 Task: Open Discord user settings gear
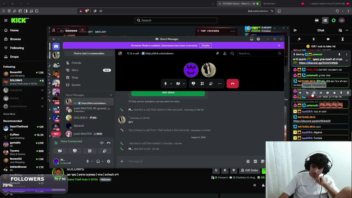tap(108, 161)
